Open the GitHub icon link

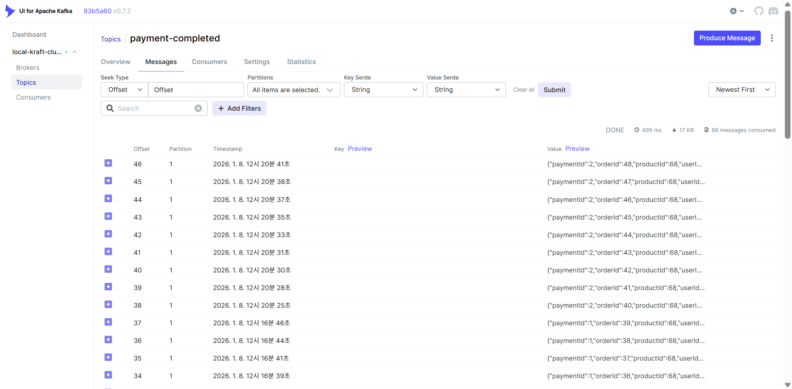pos(759,11)
